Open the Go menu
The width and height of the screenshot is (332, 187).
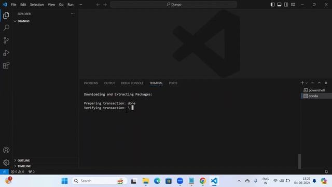[61, 5]
